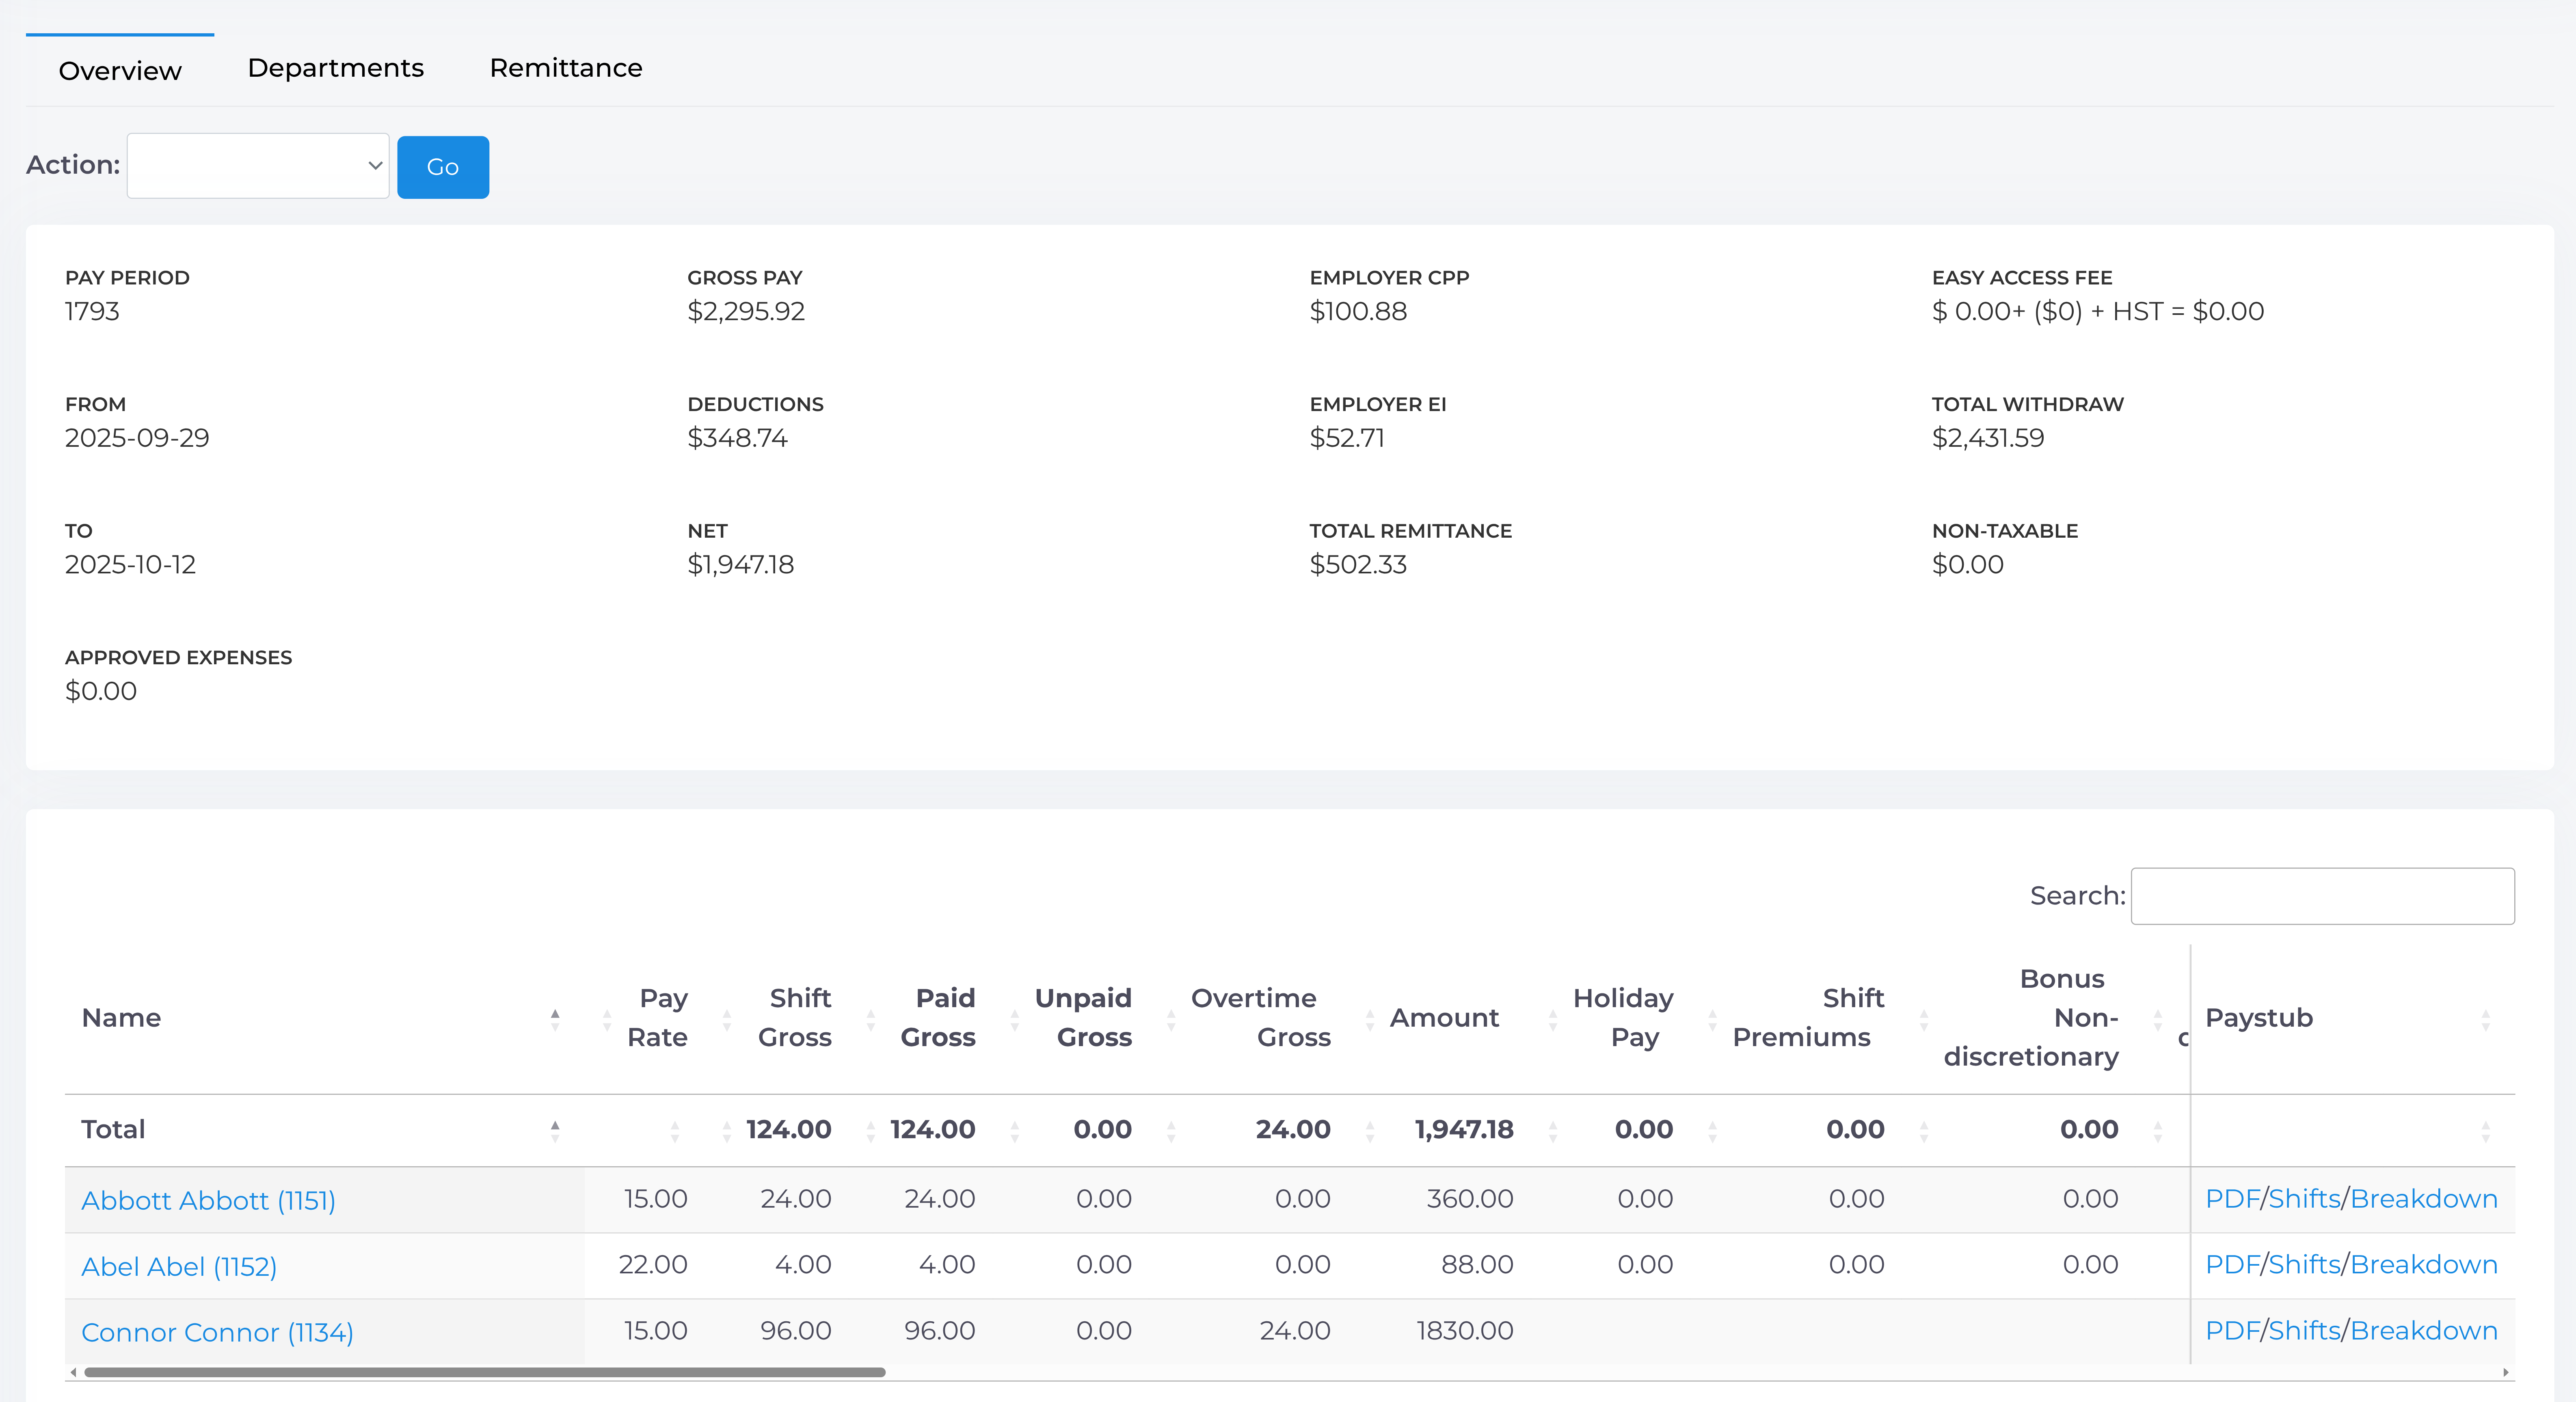Click inside the Search field
This screenshot has height=1402, width=2576.
pos(2322,895)
